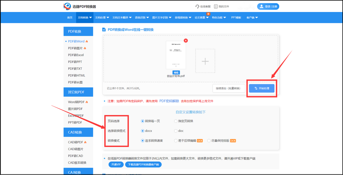Viewport: 343px width, 175px height.
Task: Click the PDF转换 sidebar section header
Action: [x=78, y=31]
